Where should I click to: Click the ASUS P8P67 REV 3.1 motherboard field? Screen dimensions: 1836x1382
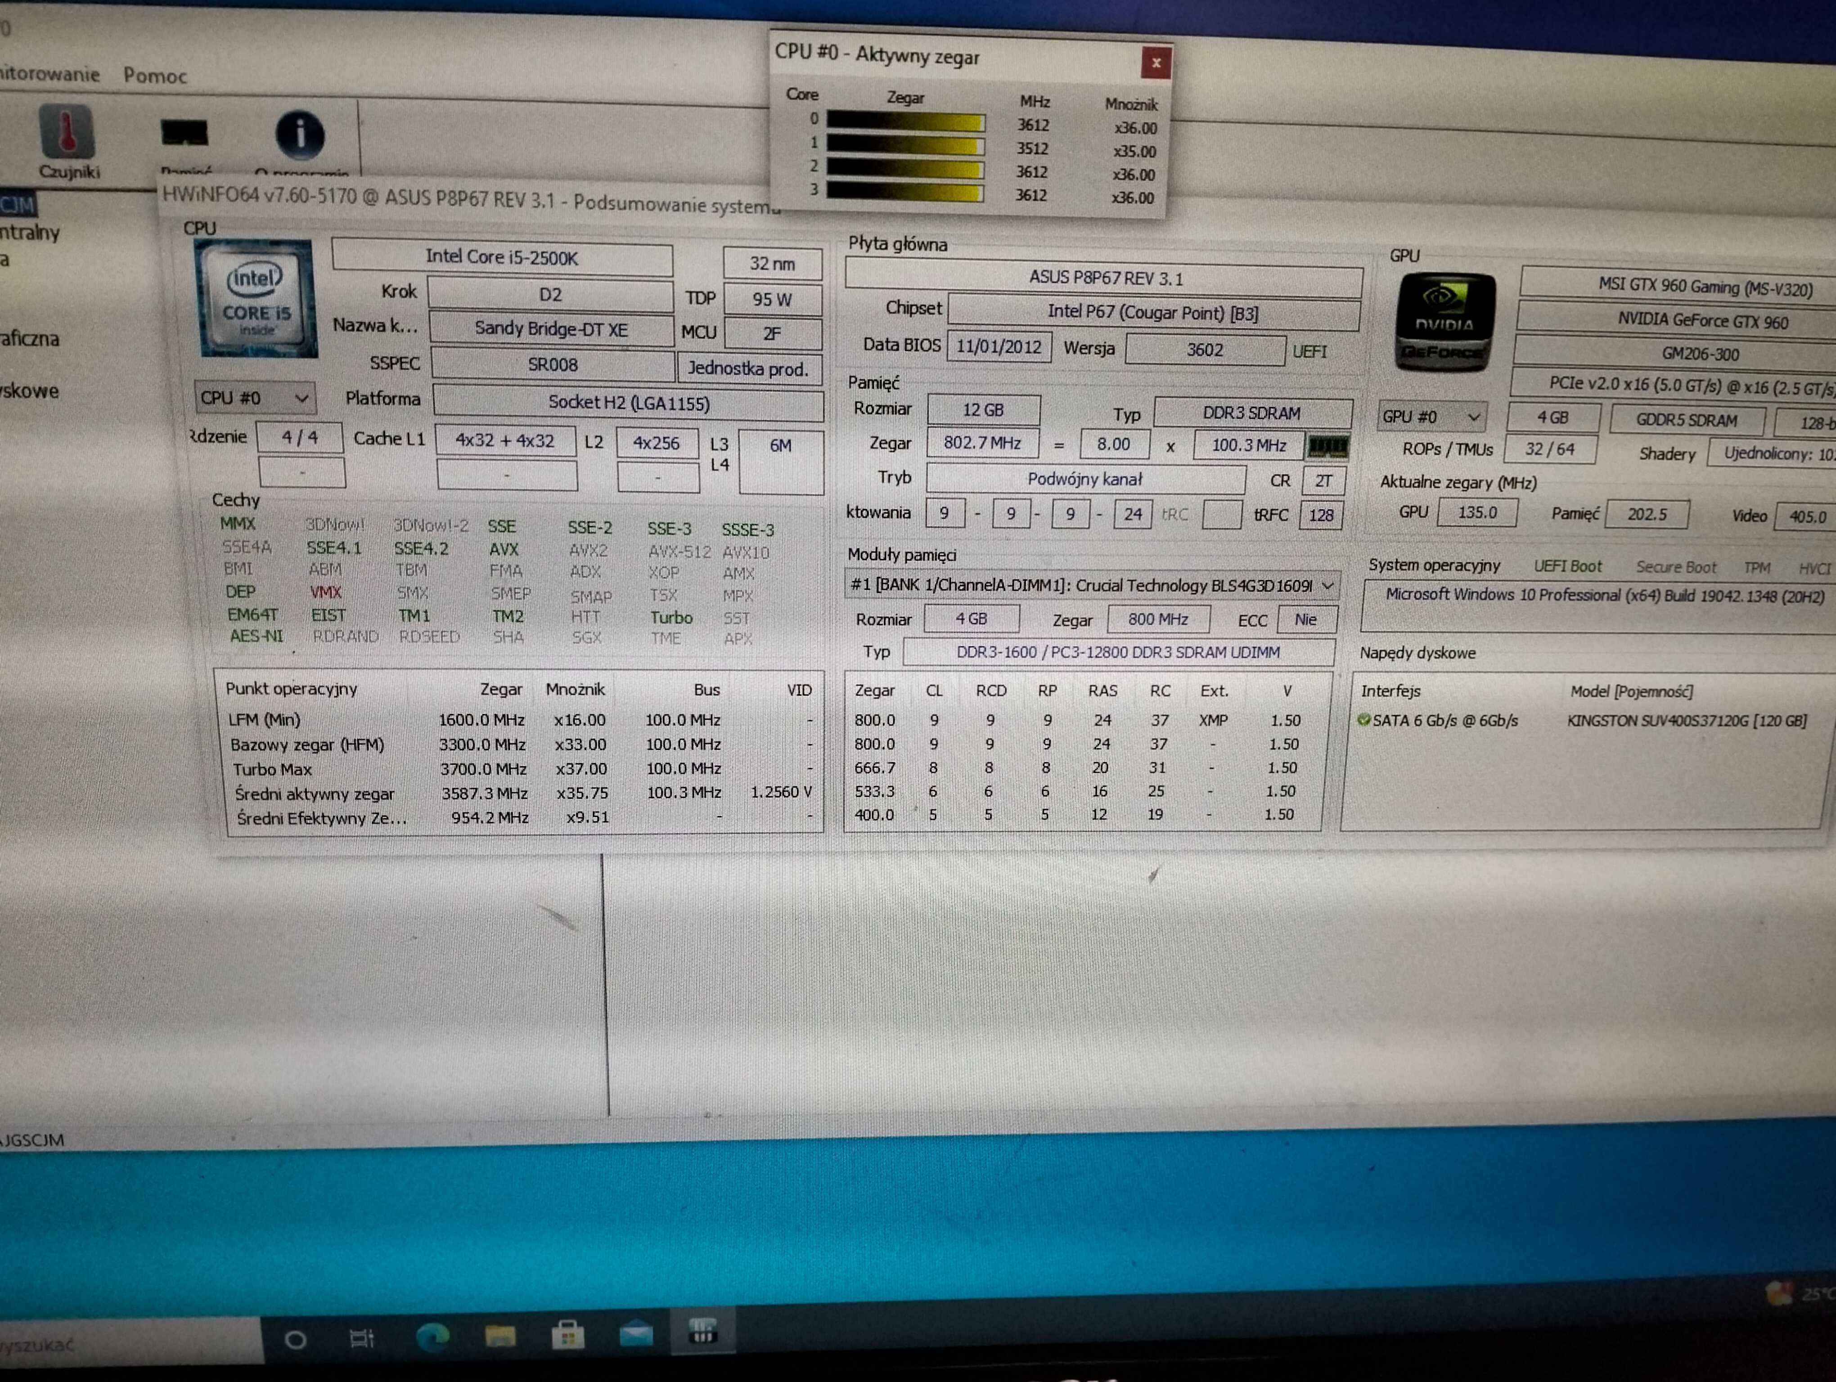click(1104, 278)
